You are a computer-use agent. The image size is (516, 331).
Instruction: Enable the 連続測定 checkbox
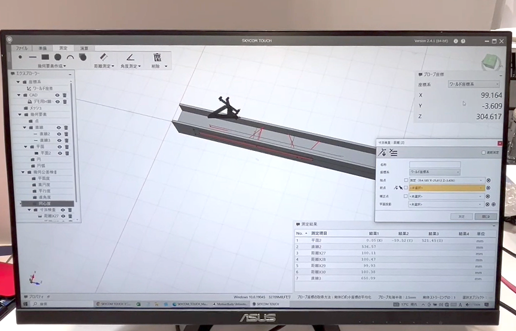pyautogui.click(x=483, y=153)
